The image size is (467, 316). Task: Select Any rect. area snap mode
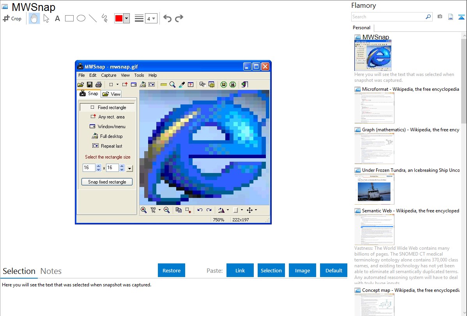coord(107,117)
